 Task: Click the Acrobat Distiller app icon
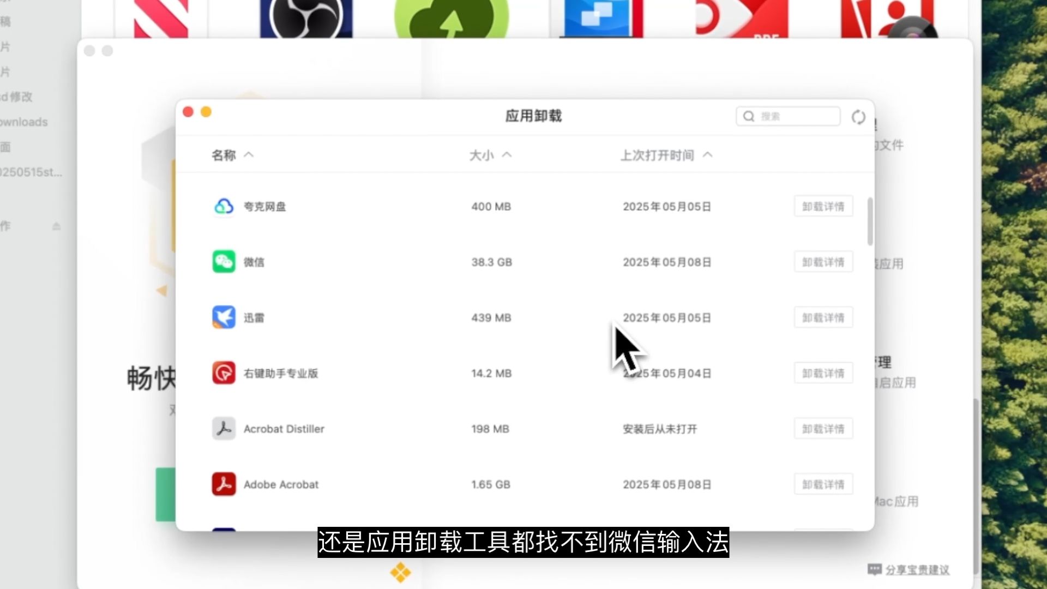click(x=224, y=429)
